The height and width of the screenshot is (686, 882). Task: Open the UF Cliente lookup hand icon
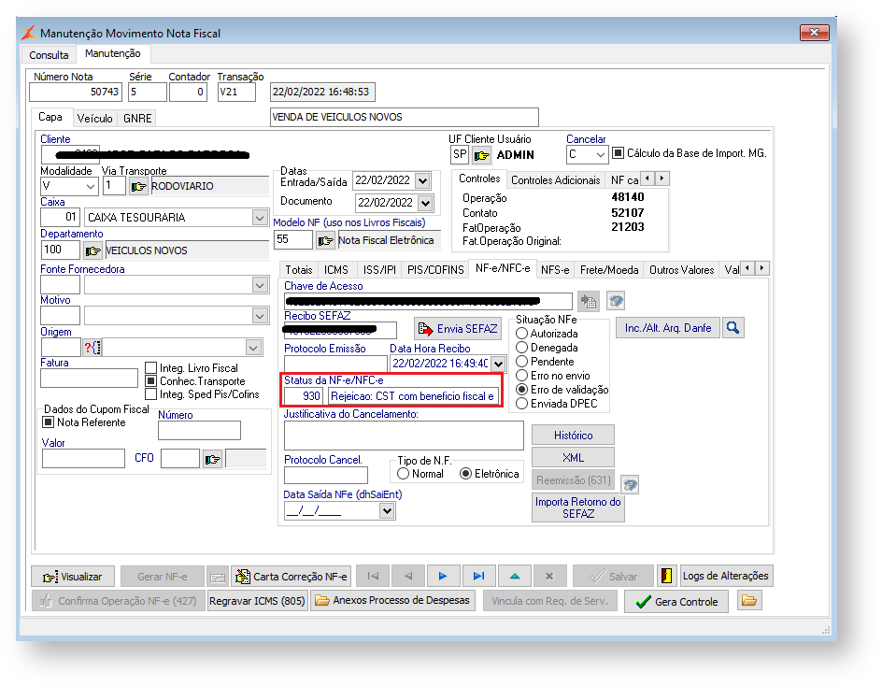481,155
